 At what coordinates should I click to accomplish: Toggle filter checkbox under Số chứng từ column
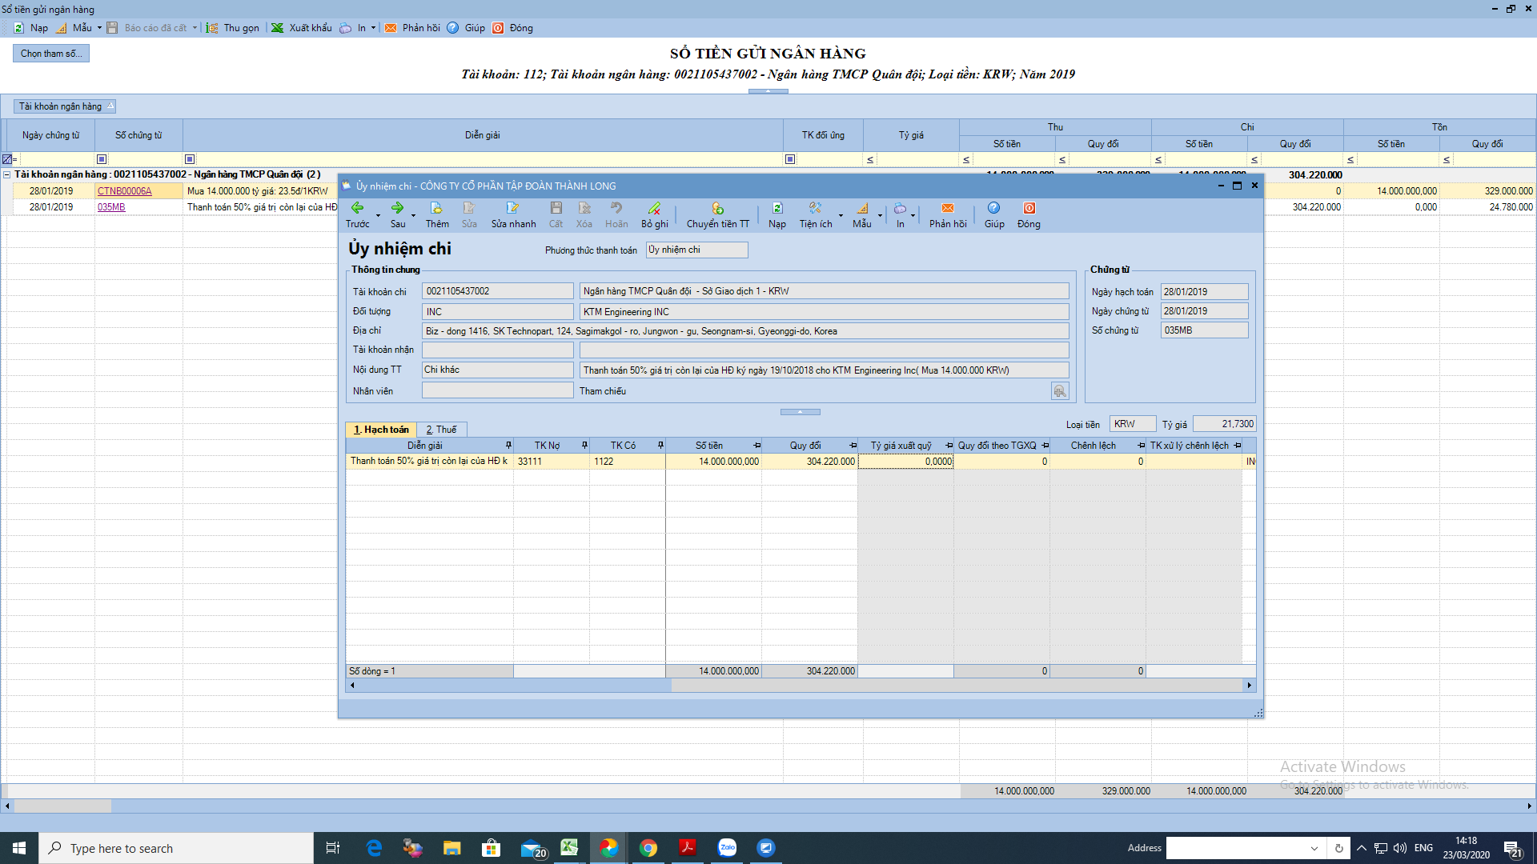[102, 159]
